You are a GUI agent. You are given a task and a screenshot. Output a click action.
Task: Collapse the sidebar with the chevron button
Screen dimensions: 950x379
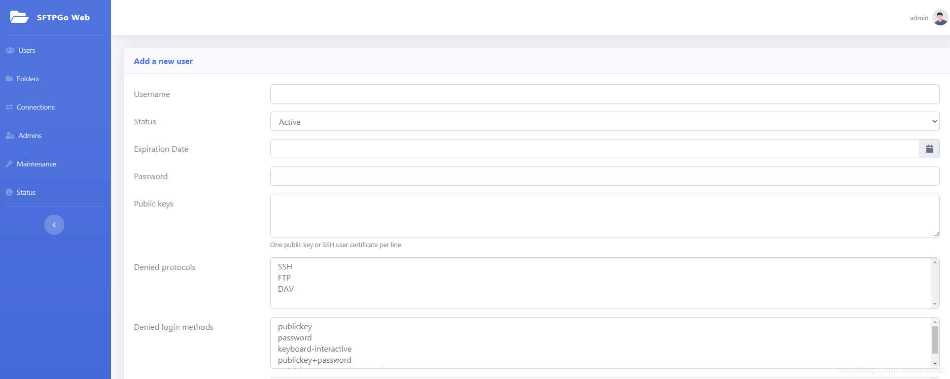click(54, 225)
